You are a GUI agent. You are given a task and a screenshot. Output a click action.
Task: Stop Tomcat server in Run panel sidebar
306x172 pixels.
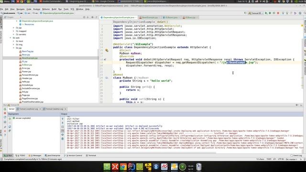coord(5,113)
